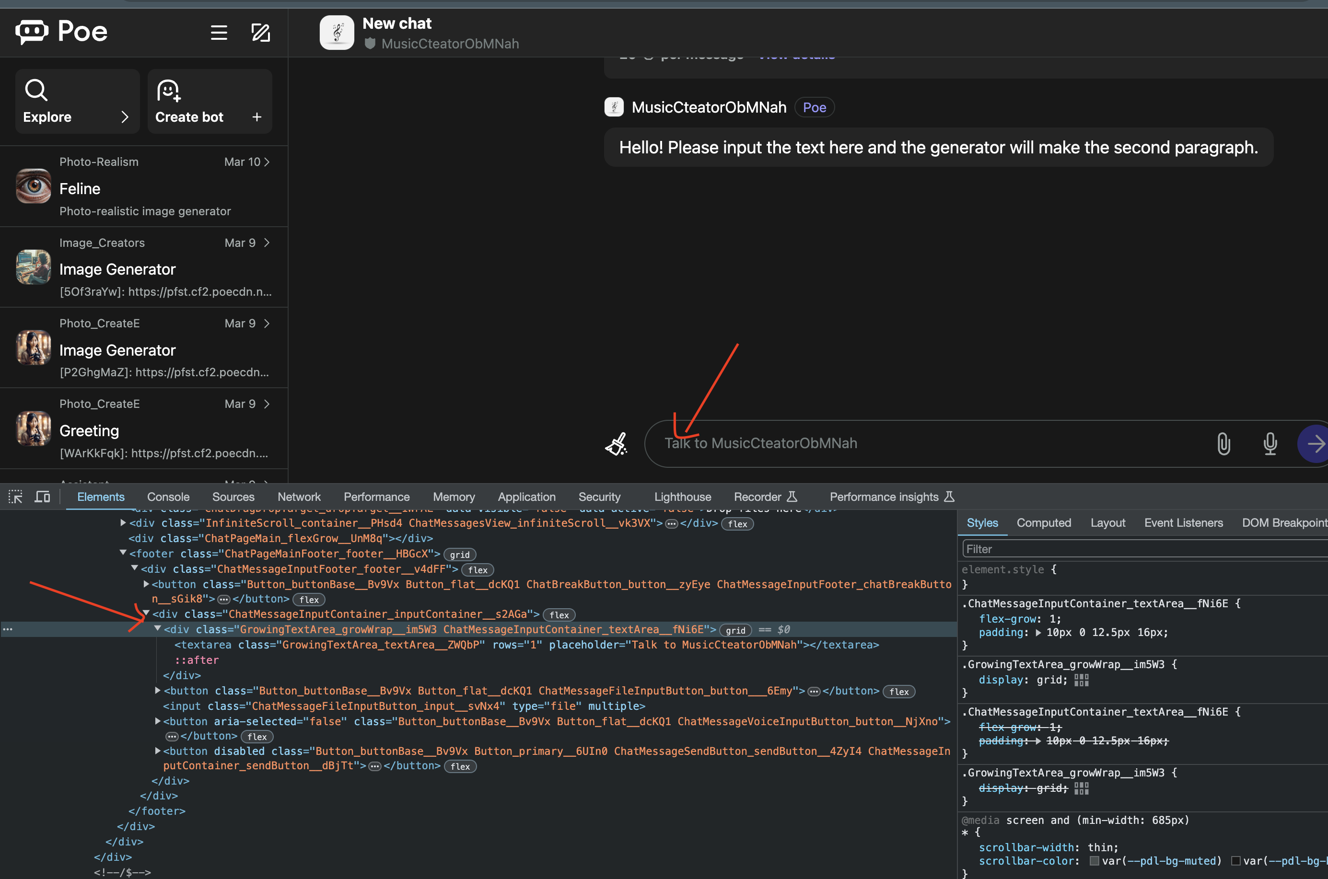Switch to the Console tab
This screenshot has width=1328, height=879.
pos(168,497)
